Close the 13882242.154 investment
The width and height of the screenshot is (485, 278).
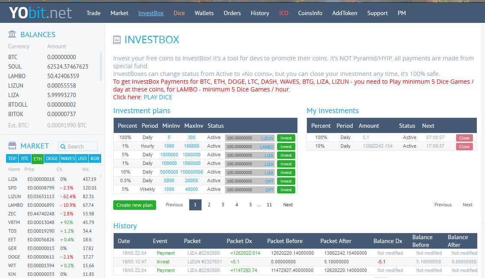[464, 147]
